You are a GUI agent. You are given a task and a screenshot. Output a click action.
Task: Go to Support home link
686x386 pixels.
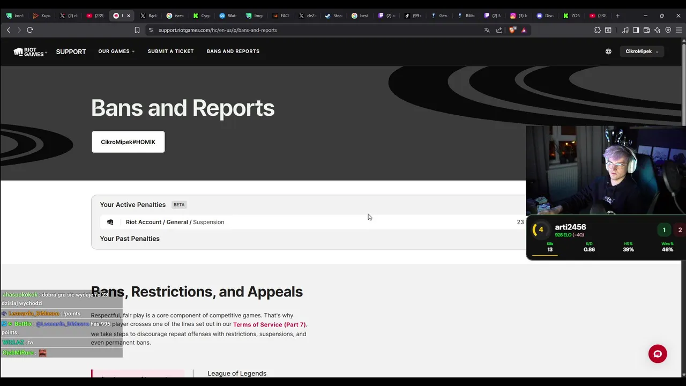pos(71,51)
